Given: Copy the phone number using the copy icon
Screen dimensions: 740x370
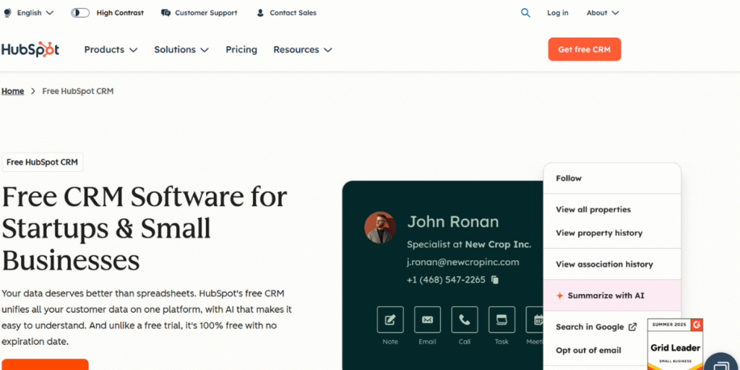Looking at the screenshot, I should point(494,280).
